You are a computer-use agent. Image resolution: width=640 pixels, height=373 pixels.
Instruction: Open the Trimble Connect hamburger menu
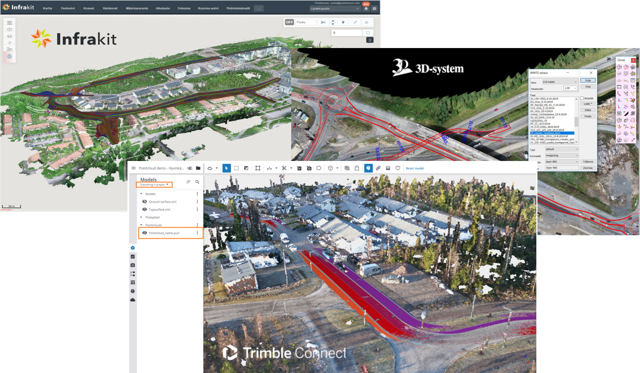click(x=134, y=168)
